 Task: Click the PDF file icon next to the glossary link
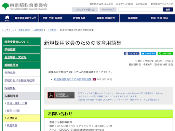(x=94, y=79)
